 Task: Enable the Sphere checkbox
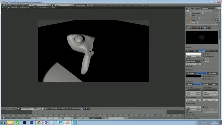[187, 66]
